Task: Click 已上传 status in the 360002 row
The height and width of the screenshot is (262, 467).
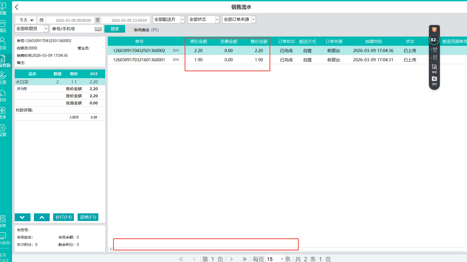Action: tap(410, 51)
